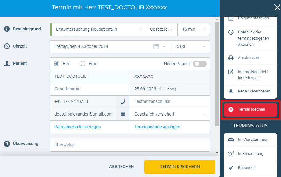The height and width of the screenshot is (177, 281).
Task: Click the phone icon beside mobile number
Action: pos(123,102)
